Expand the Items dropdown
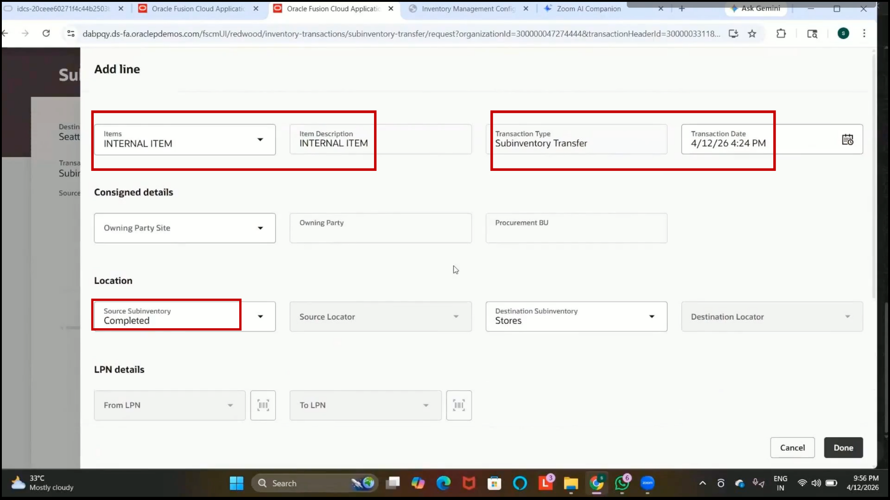 tap(260, 139)
